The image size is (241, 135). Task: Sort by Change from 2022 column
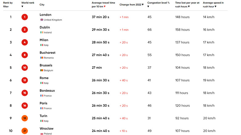132,5
